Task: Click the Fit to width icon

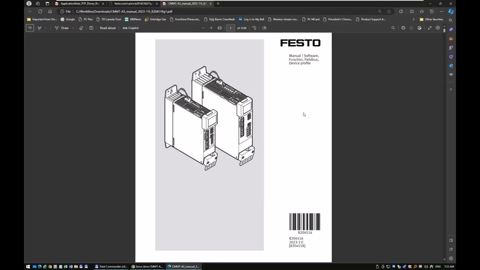Action: click(x=219, y=28)
